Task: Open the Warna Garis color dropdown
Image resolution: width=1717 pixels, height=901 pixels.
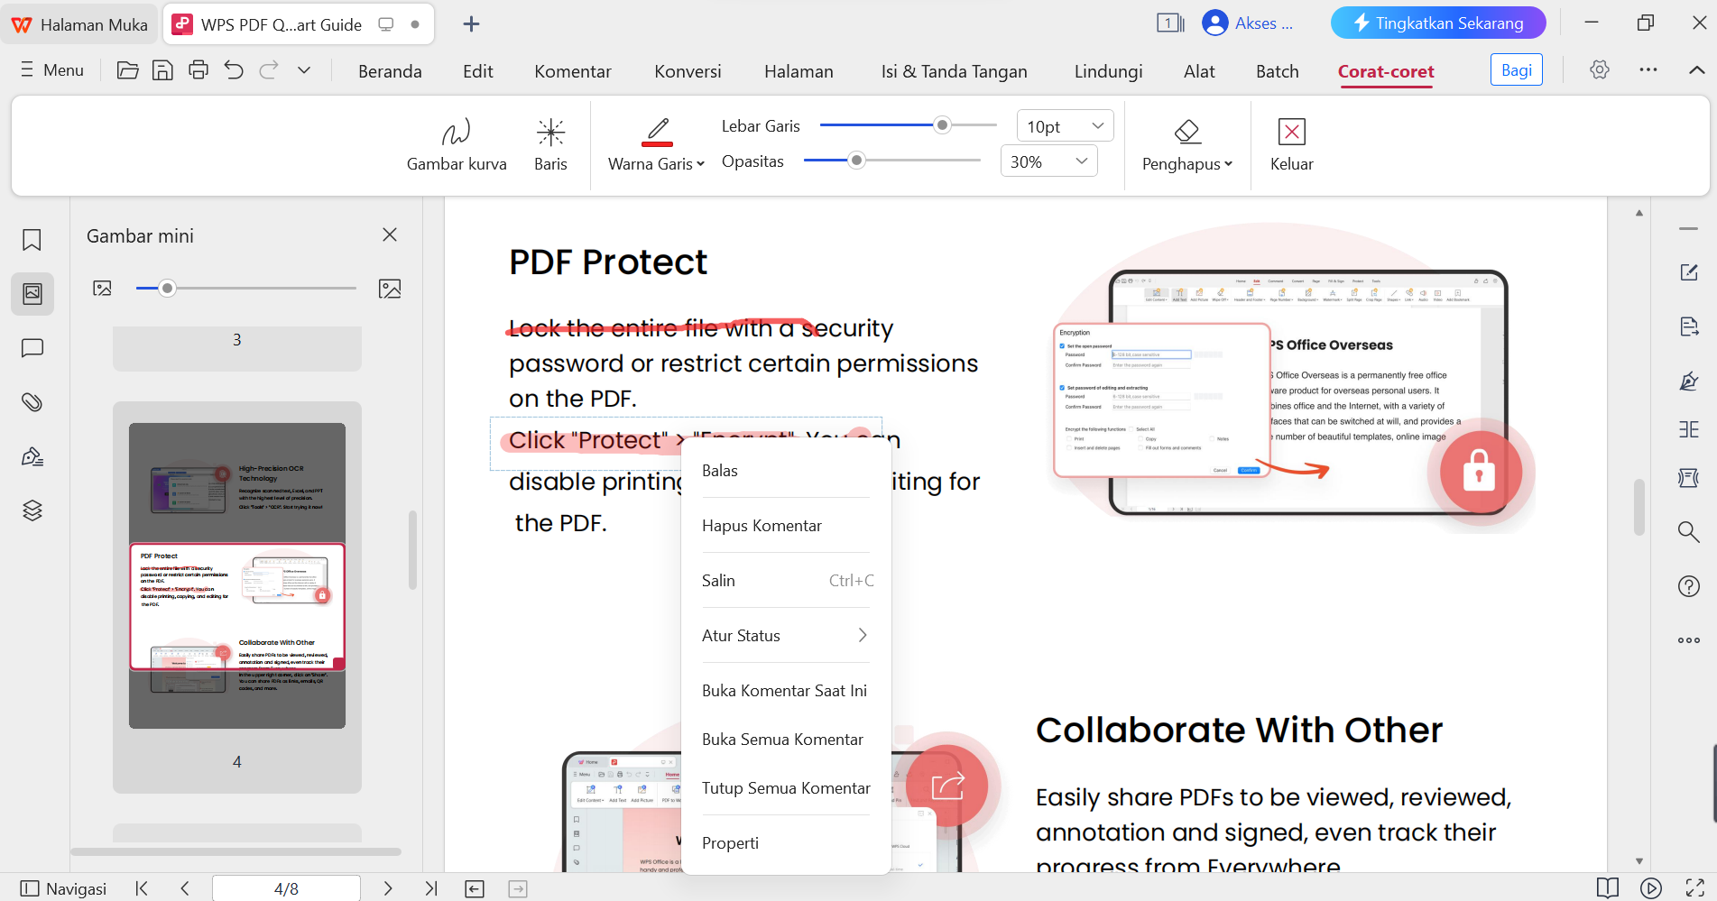Action: click(656, 164)
